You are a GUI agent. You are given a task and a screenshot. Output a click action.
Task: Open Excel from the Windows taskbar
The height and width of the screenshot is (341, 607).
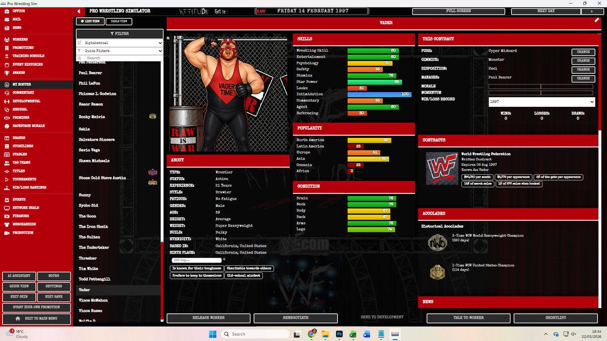pos(353,334)
